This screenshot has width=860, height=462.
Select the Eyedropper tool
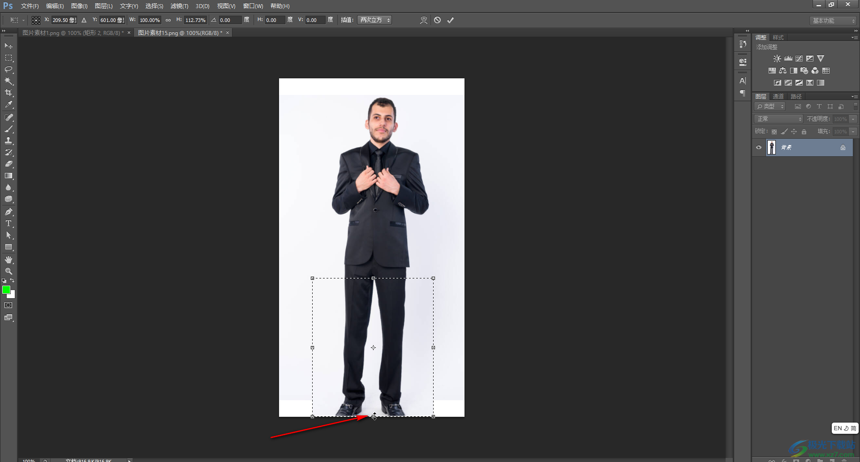pos(9,105)
